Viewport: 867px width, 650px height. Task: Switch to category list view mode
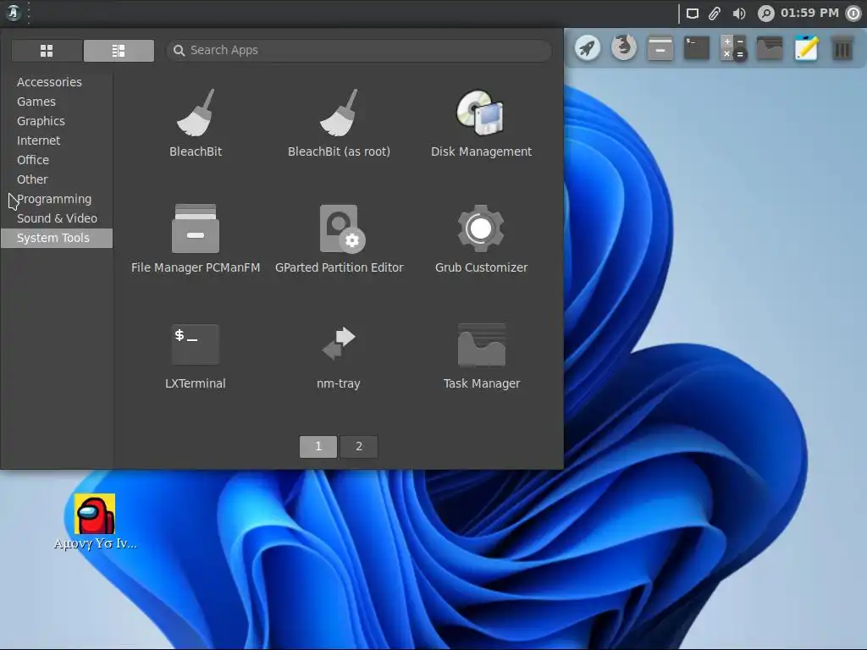pos(119,51)
